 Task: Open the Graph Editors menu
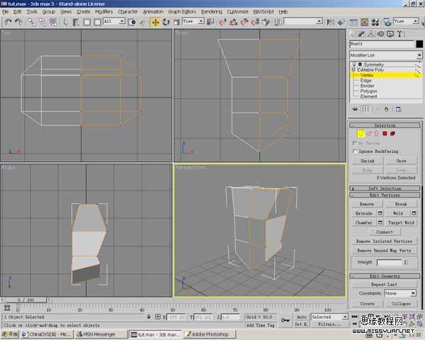182,11
